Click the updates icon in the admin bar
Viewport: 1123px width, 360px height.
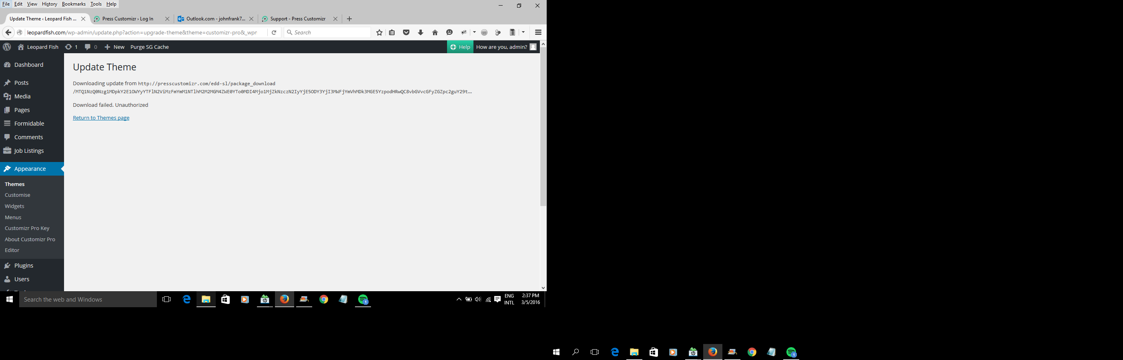click(71, 47)
